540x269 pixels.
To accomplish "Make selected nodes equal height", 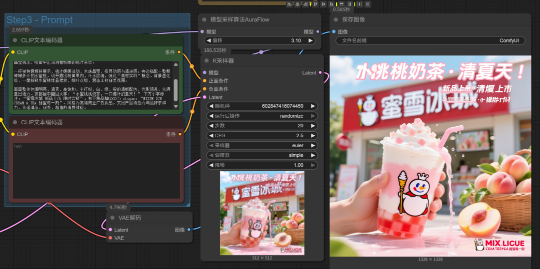I will coord(349,4).
